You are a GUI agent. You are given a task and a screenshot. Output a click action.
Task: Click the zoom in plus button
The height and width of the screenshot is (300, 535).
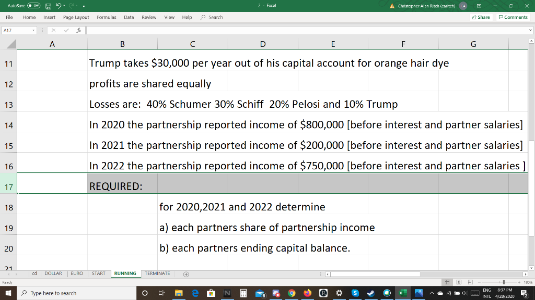tap(519, 282)
